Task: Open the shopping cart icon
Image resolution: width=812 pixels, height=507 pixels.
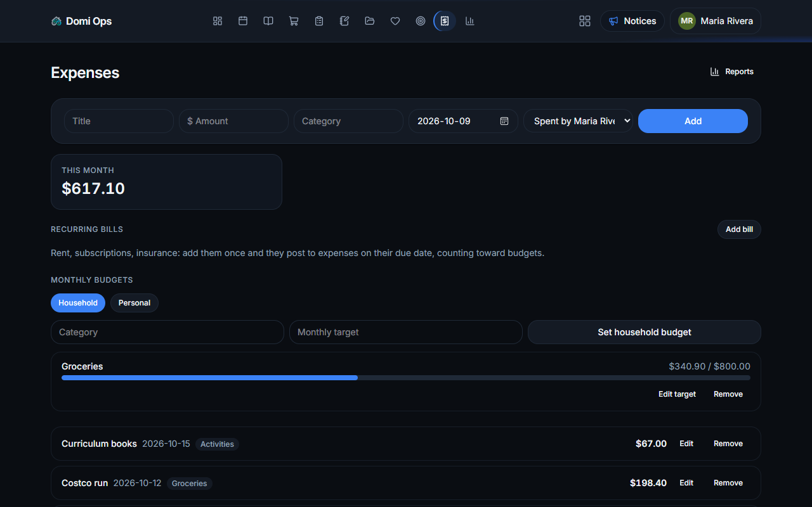Action: coord(294,21)
